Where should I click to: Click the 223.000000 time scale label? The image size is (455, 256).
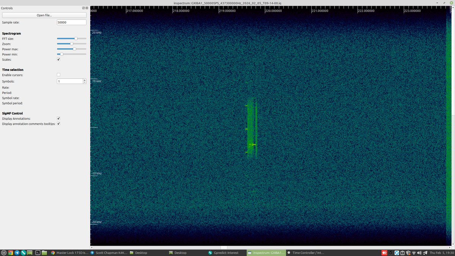click(x=413, y=11)
